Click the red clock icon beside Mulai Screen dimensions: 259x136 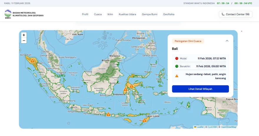[x=177, y=58]
